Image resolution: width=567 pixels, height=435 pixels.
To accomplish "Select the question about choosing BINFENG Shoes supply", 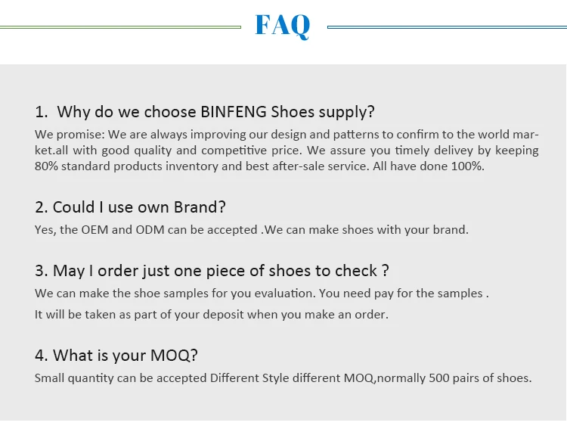I will [205, 112].
